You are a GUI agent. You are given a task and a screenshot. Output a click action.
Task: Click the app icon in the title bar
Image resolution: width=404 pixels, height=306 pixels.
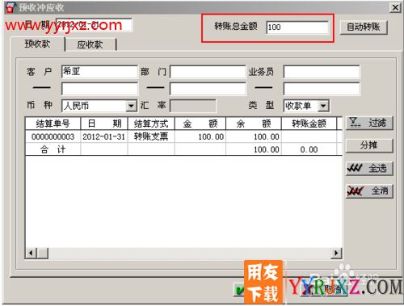pyautogui.click(x=10, y=7)
